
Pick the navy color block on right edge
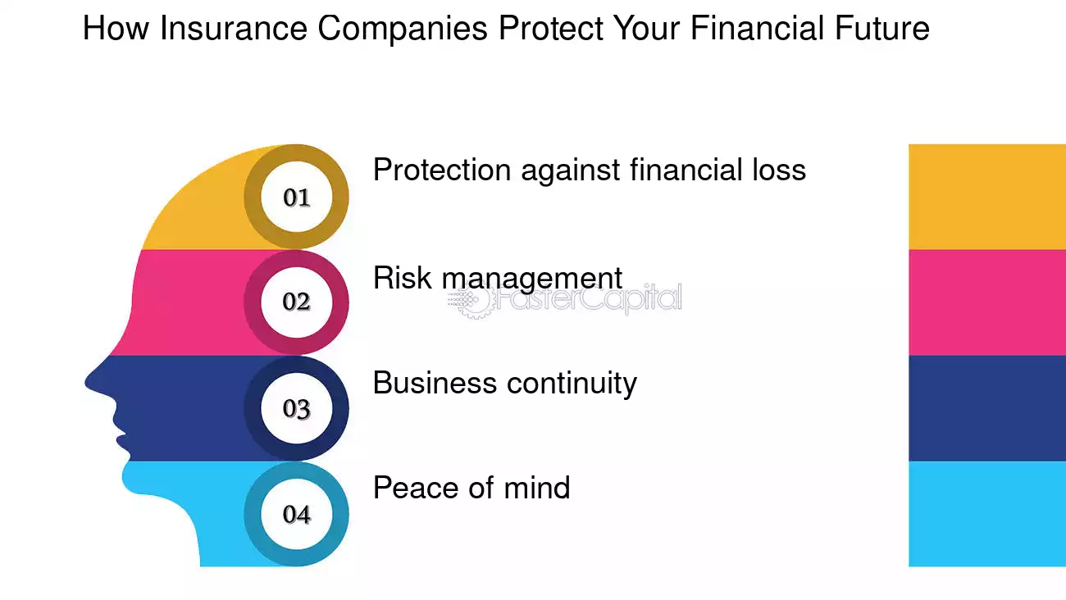pos(986,408)
